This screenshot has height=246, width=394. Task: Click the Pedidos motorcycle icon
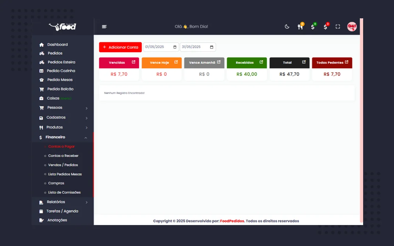click(x=42, y=54)
